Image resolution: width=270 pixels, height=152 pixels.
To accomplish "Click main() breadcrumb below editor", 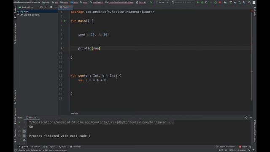I will (x=74, y=114).
